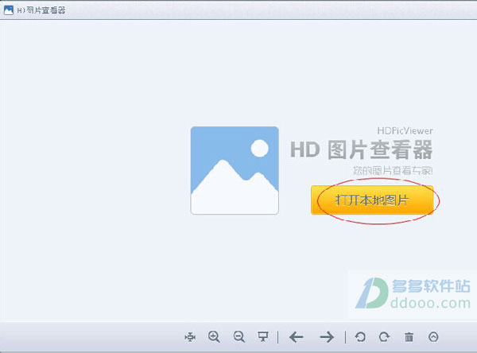Rotate image counterclockwise
Viewport: 477px width, 353px height.
tap(360, 337)
